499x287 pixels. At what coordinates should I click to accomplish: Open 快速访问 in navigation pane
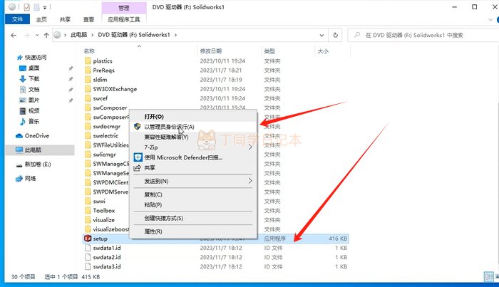click(36, 58)
